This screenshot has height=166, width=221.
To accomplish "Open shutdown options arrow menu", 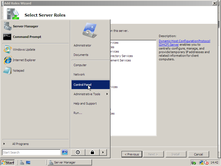I will (103, 152).
